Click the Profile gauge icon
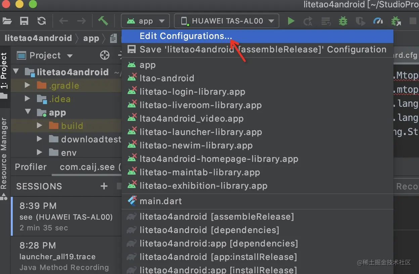Image resolution: width=419 pixels, height=274 pixels. pyautogui.click(x=378, y=21)
